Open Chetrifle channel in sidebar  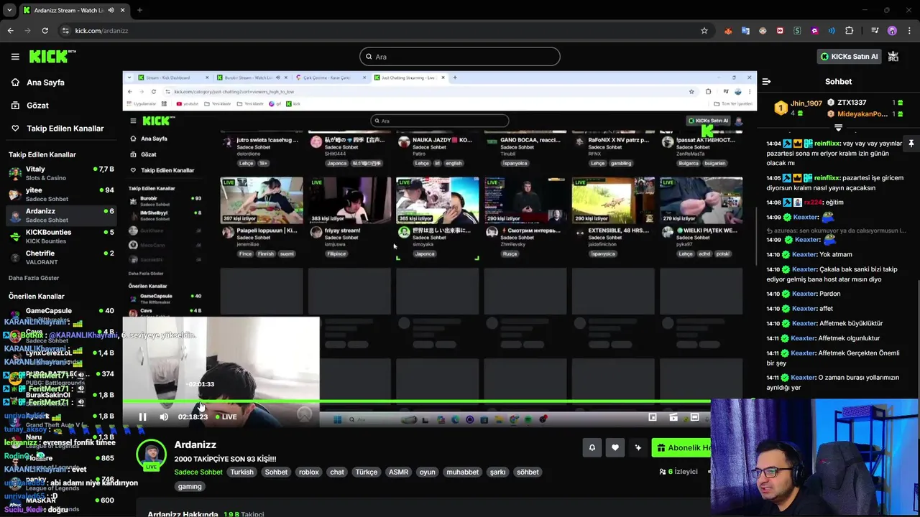coord(60,257)
